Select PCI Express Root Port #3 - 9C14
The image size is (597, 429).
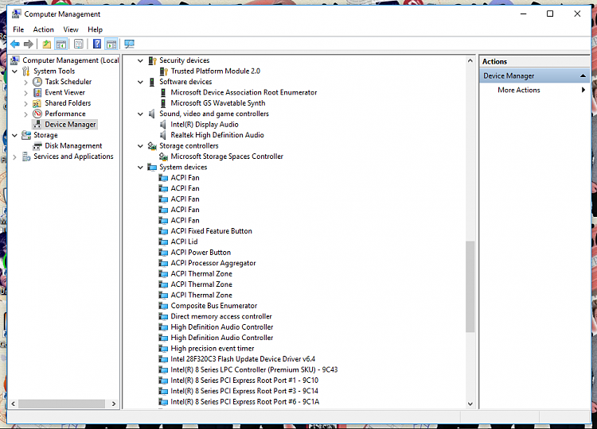(244, 391)
